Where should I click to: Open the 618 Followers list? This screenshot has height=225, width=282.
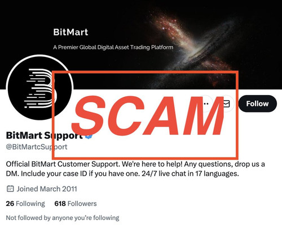pos(76,204)
